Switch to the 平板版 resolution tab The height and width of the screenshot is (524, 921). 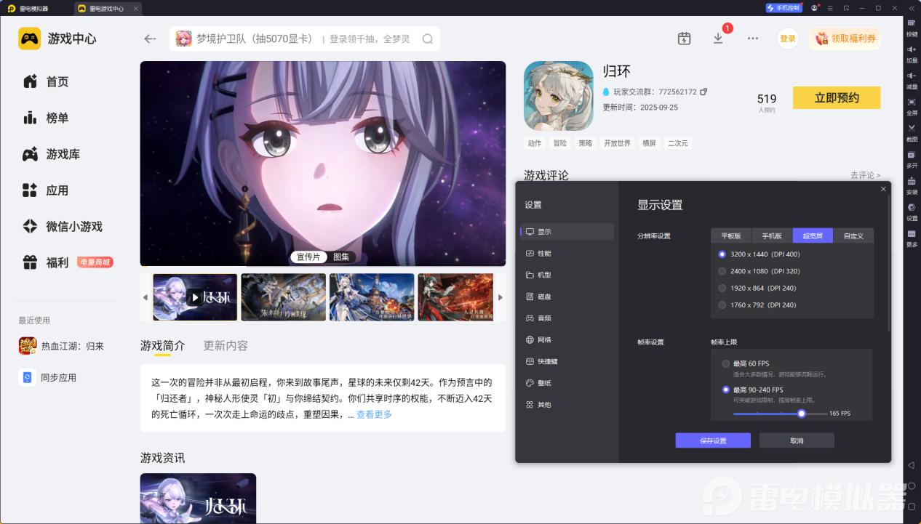click(x=731, y=235)
